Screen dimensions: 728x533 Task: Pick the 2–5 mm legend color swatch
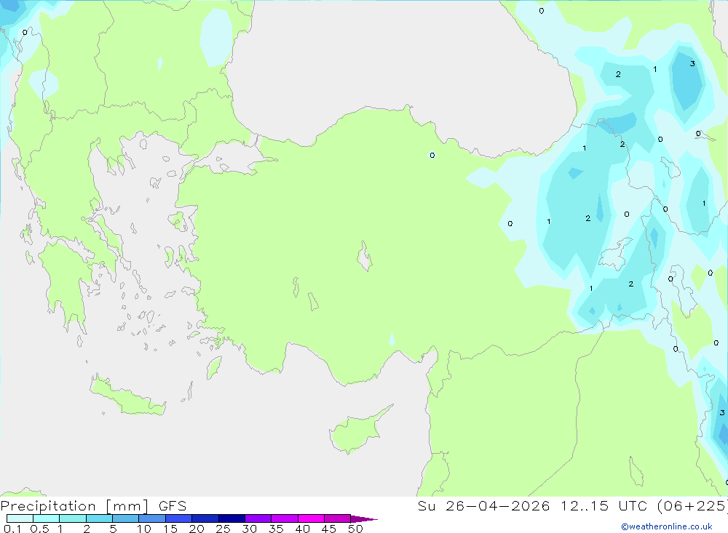(99, 518)
